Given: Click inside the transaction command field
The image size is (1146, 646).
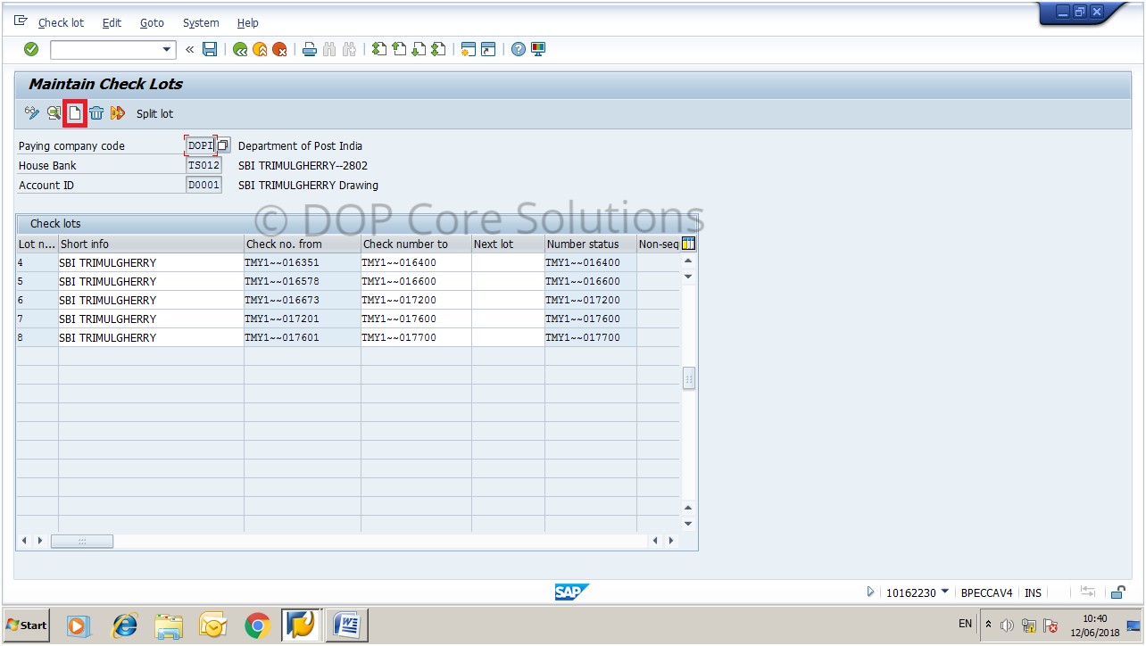Looking at the screenshot, I should 105,49.
